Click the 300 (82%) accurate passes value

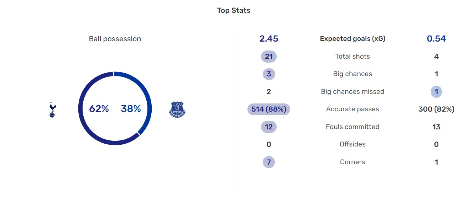(x=436, y=109)
